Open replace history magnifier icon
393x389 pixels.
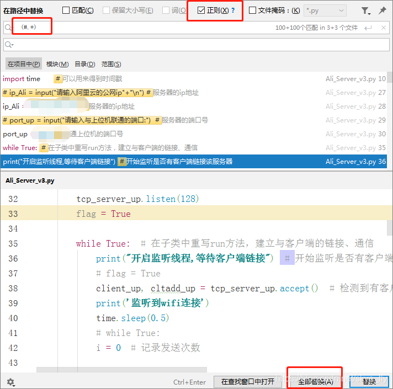pos(9,45)
